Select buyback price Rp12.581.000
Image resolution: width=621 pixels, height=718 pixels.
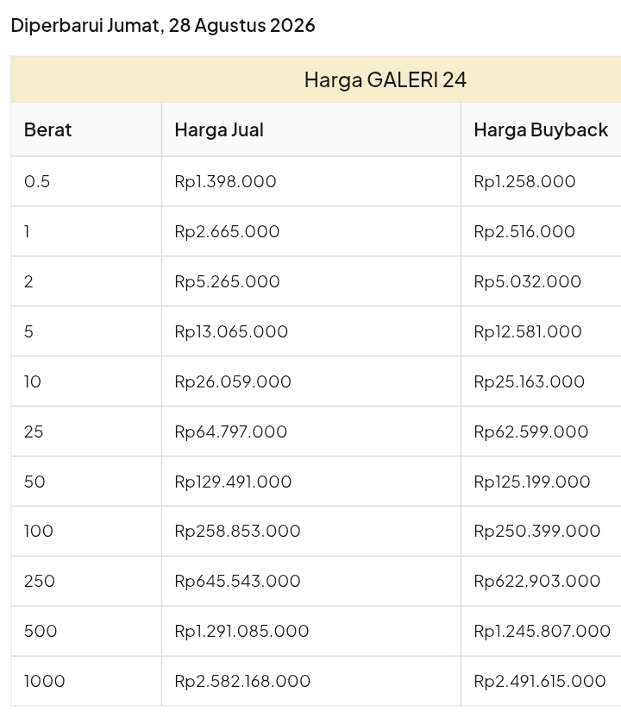pos(528,331)
